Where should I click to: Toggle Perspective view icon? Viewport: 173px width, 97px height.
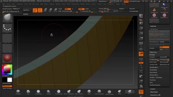(x=141, y=43)
